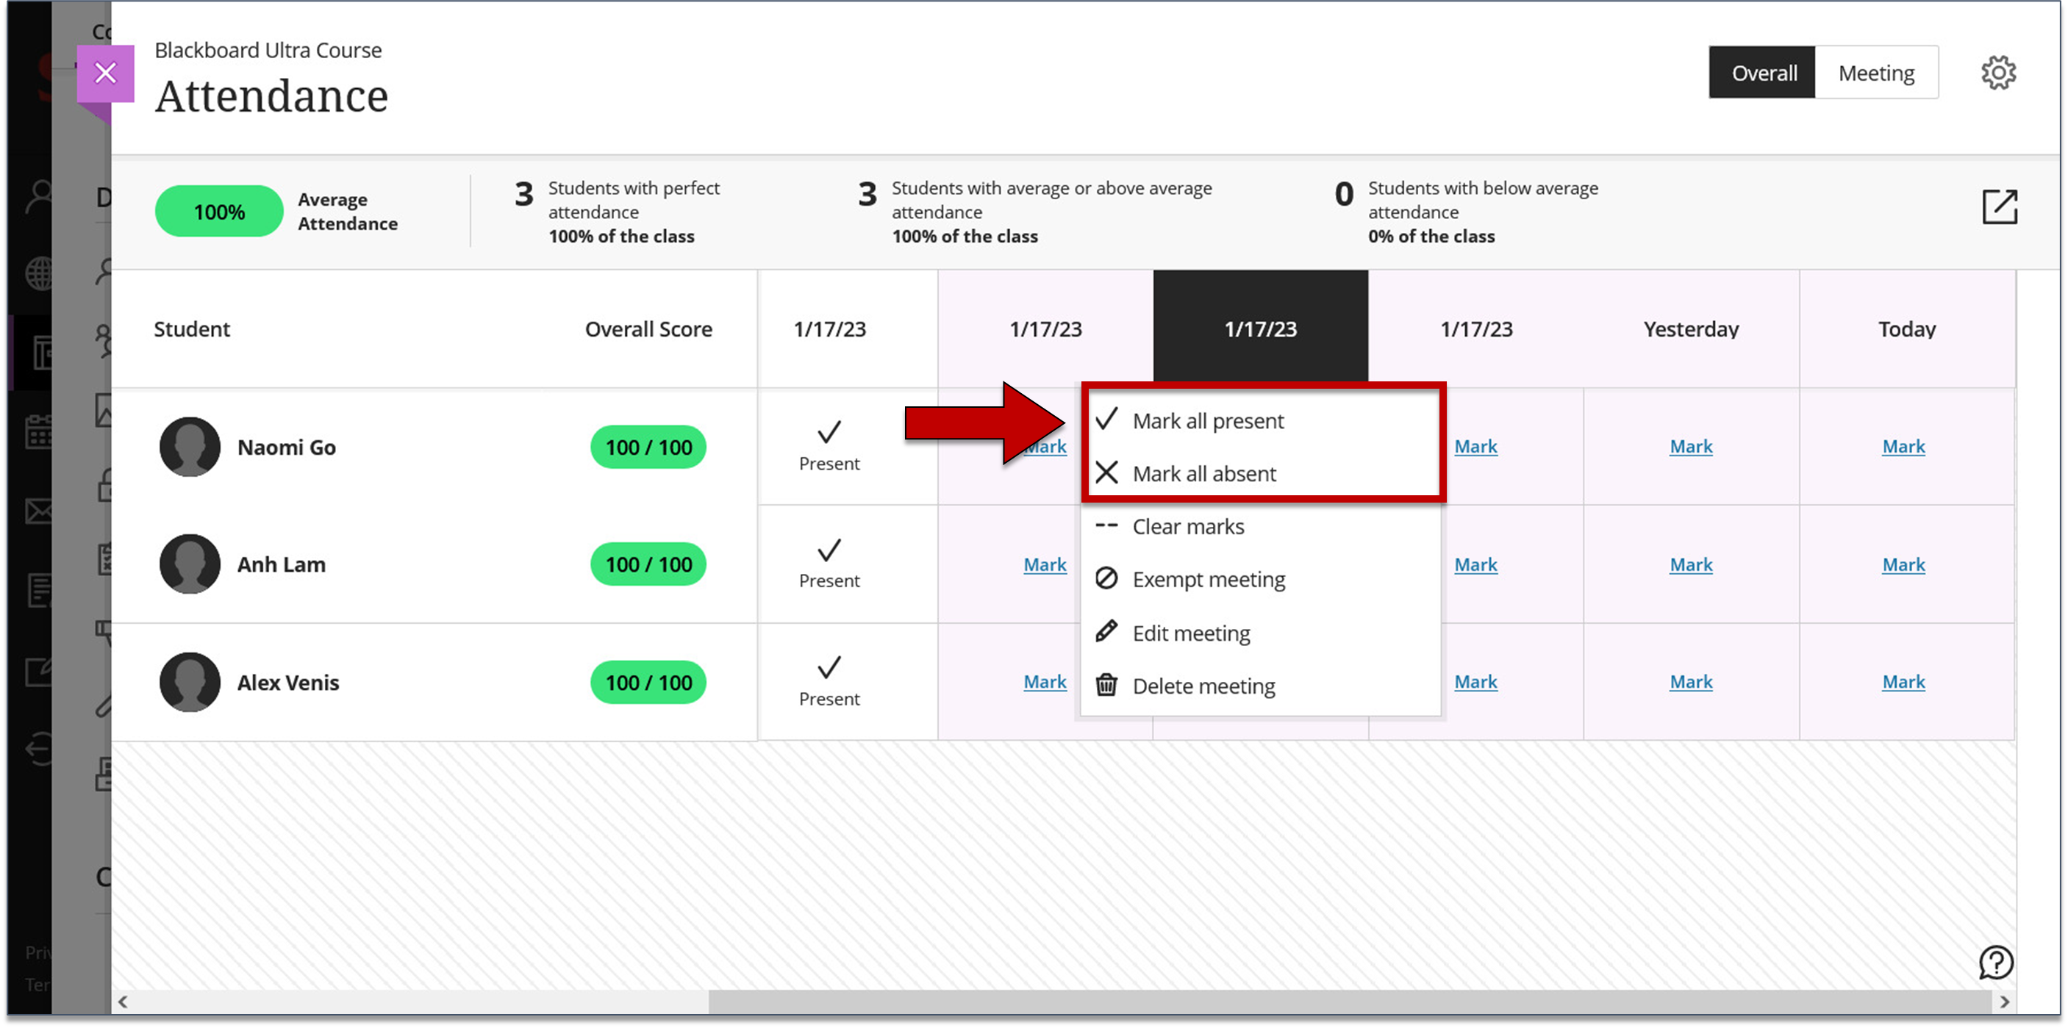Click the horizontal scrollbar thumb

click(x=1349, y=1001)
